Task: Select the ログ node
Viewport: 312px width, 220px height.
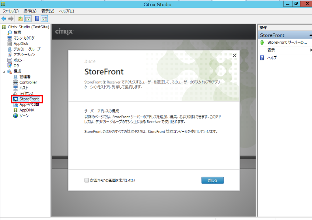Action: pos(17,65)
